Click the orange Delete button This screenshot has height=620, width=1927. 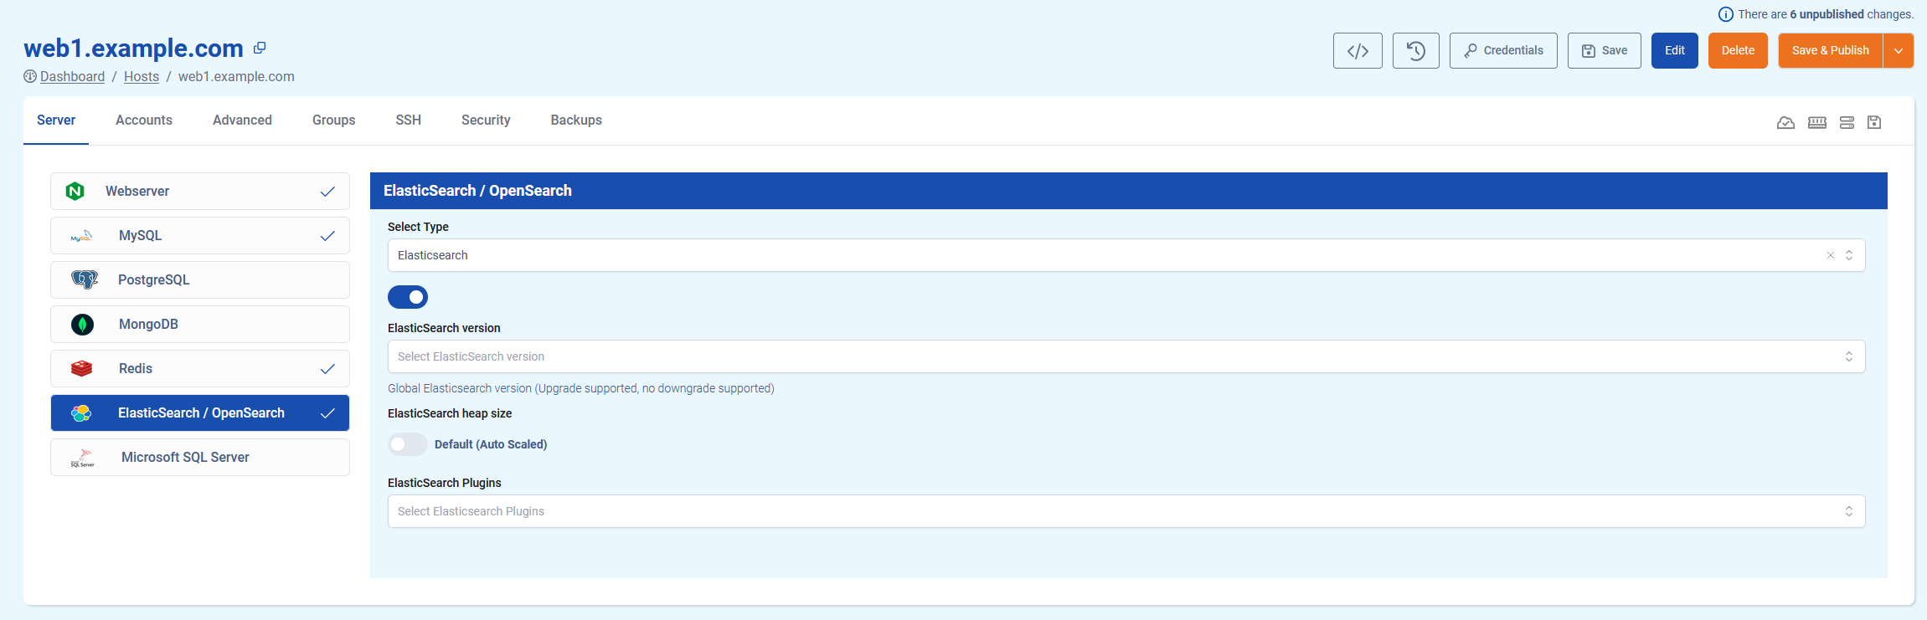[1738, 51]
